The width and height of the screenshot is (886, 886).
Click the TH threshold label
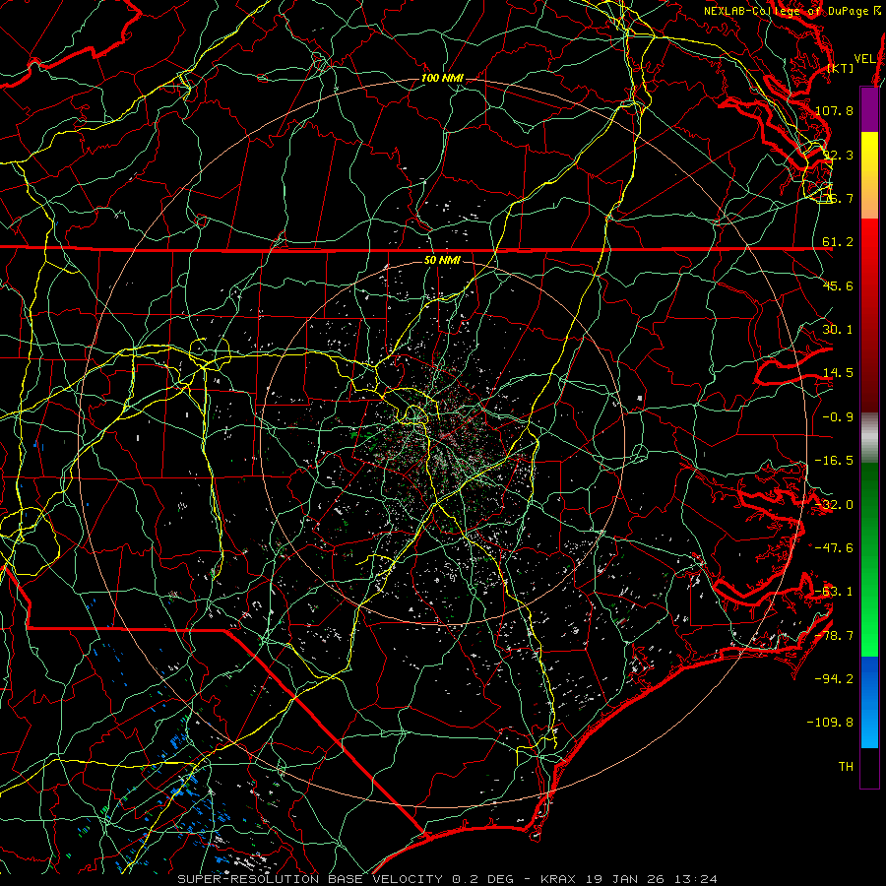pyautogui.click(x=846, y=767)
